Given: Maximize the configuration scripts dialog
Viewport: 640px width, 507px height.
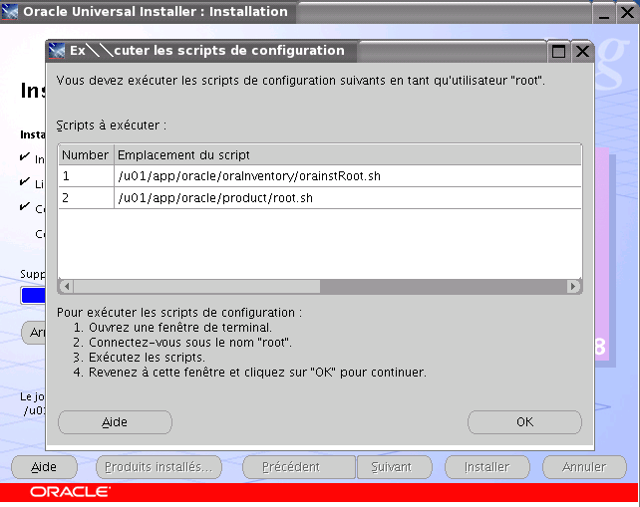Looking at the screenshot, I should (558, 52).
